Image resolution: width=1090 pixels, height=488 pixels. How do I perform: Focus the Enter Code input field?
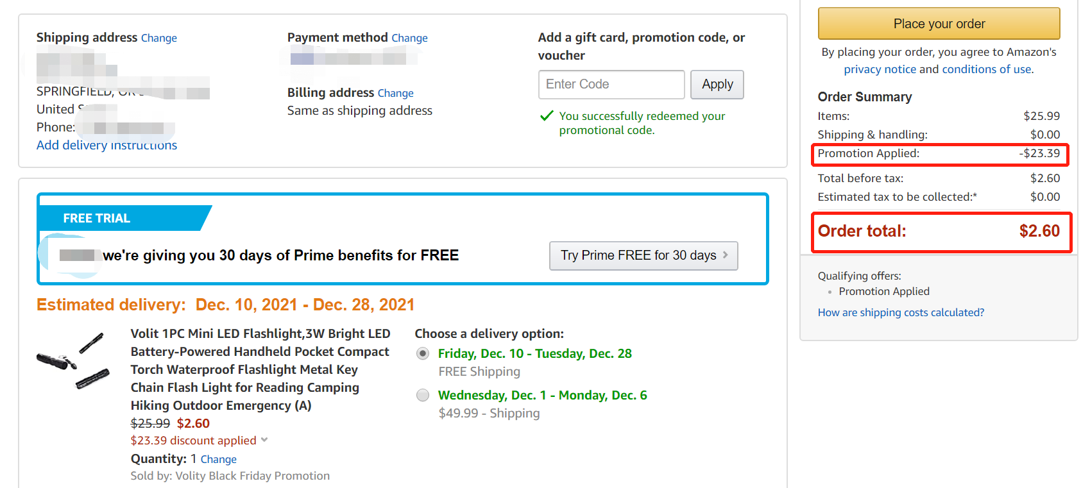pos(611,85)
